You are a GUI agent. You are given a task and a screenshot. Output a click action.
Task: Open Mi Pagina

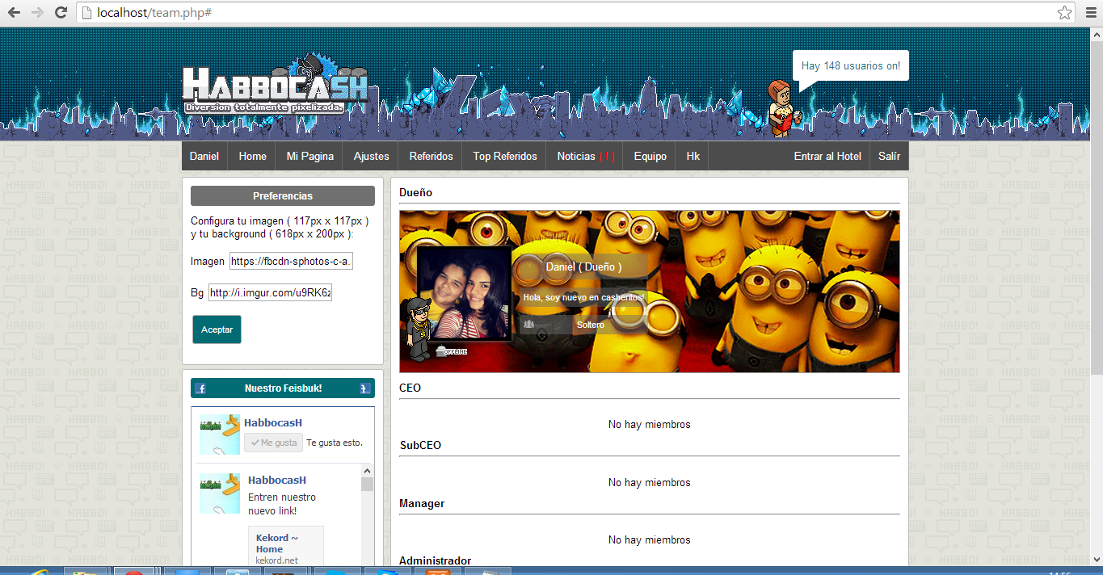point(310,157)
